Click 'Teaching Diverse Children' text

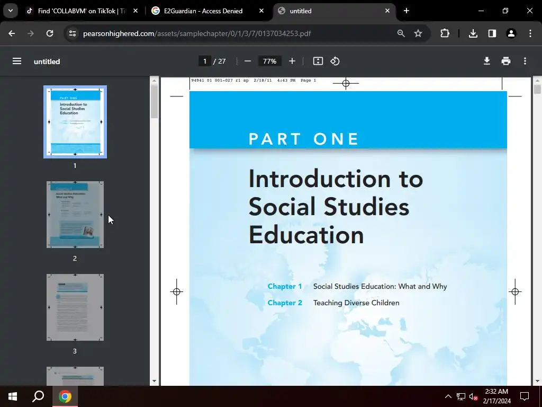pyautogui.click(x=356, y=303)
